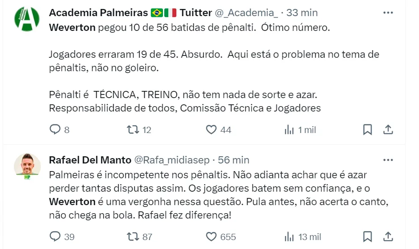Image resolution: width=419 pixels, height=249 pixels.
Task: Share the Academia Palmeiras tweet
Action: pos(388,130)
